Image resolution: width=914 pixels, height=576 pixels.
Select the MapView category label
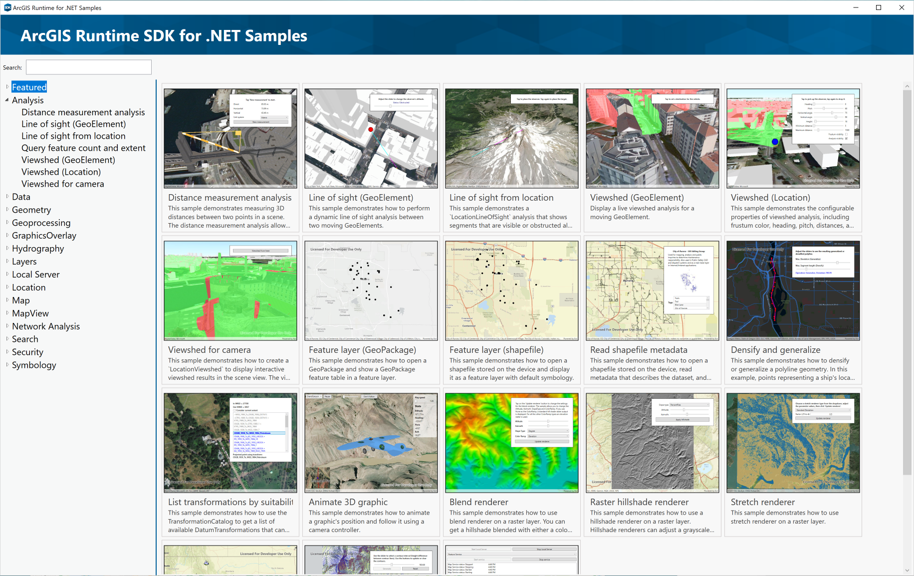click(30, 313)
